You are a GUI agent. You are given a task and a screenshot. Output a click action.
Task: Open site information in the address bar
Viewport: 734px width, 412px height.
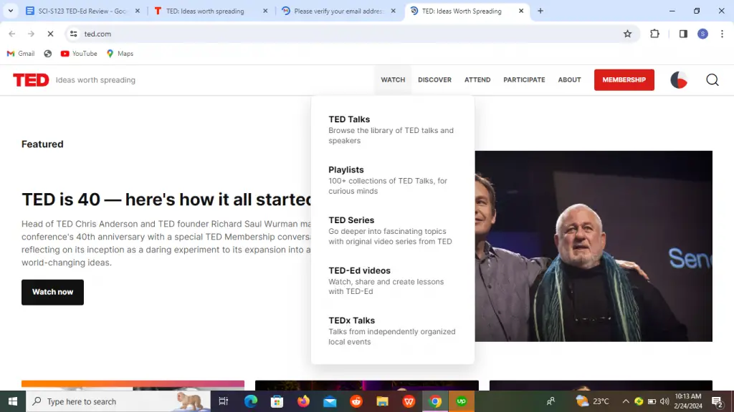74,34
